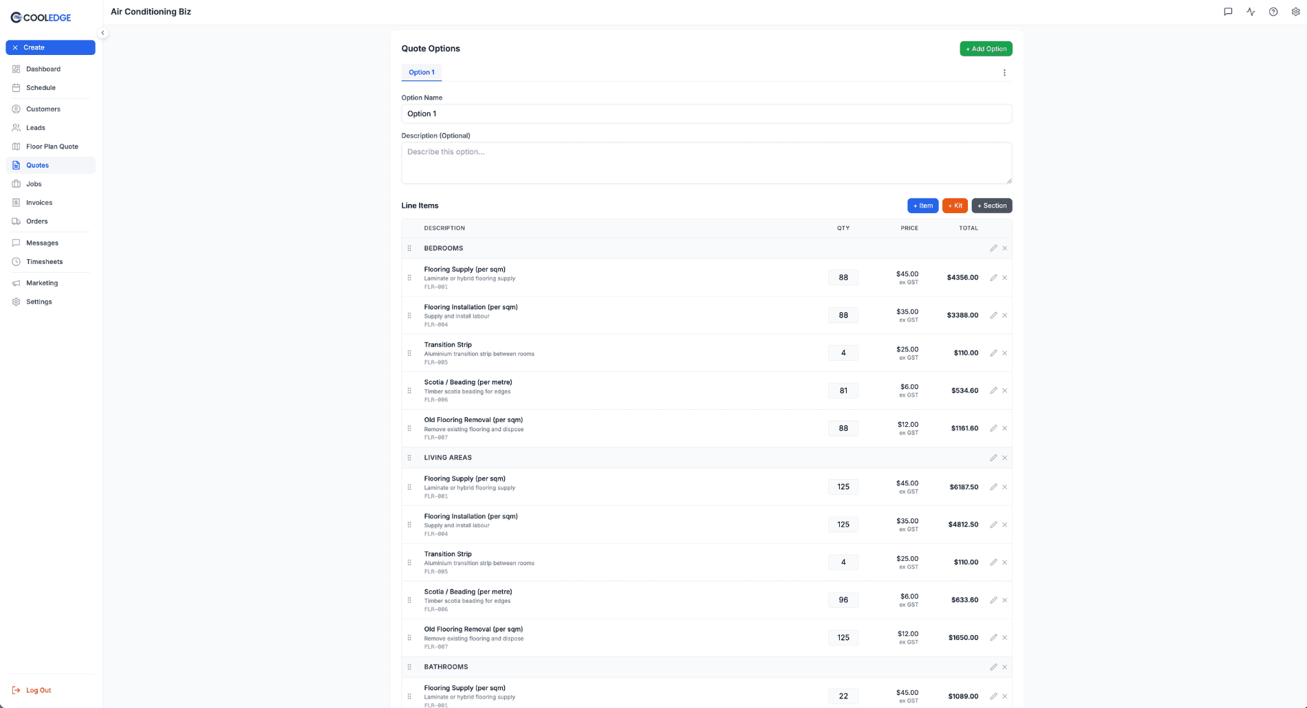The image size is (1307, 708).
Task: Edit the BEDROOMS section using its pencil icon
Action: pyautogui.click(x=993, y=248)
